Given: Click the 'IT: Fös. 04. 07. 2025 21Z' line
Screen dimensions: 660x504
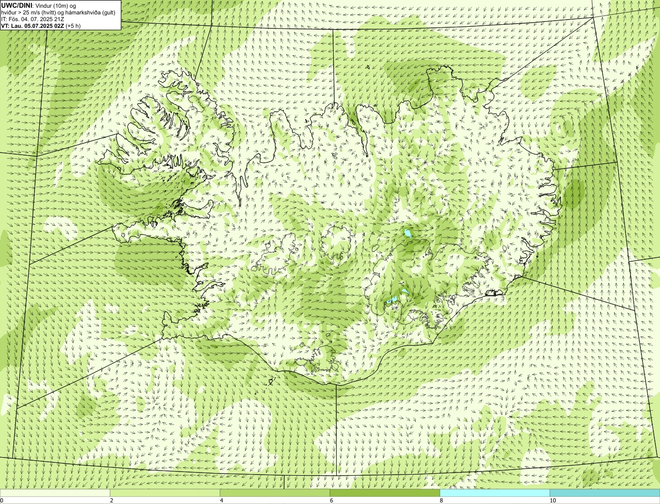Looking at the screenshot, I should pyautogui.click(x=32, y=19).
